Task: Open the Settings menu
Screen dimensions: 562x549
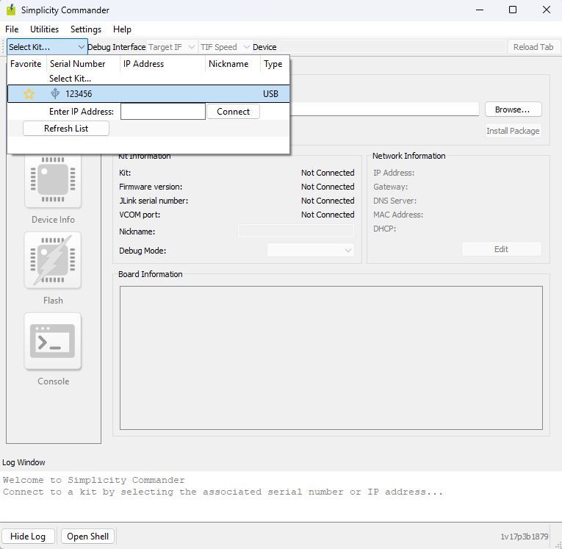Action: tap(86, 29)
